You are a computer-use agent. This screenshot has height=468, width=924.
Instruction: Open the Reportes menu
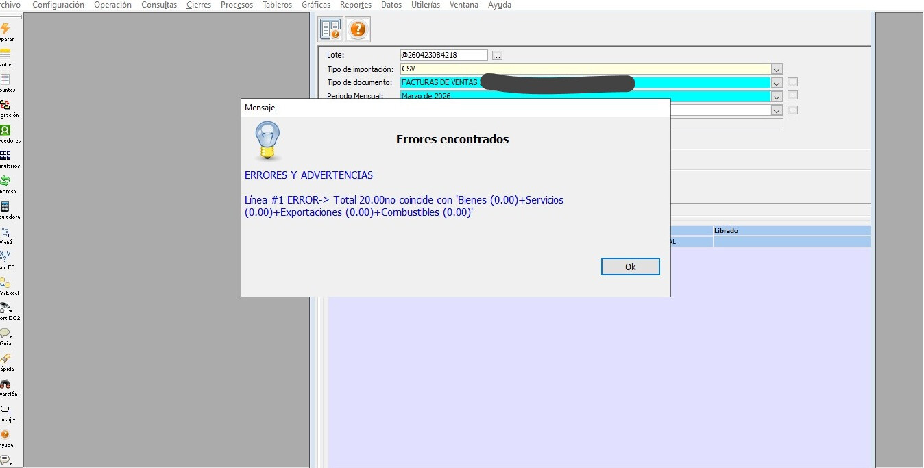(355, 5)
